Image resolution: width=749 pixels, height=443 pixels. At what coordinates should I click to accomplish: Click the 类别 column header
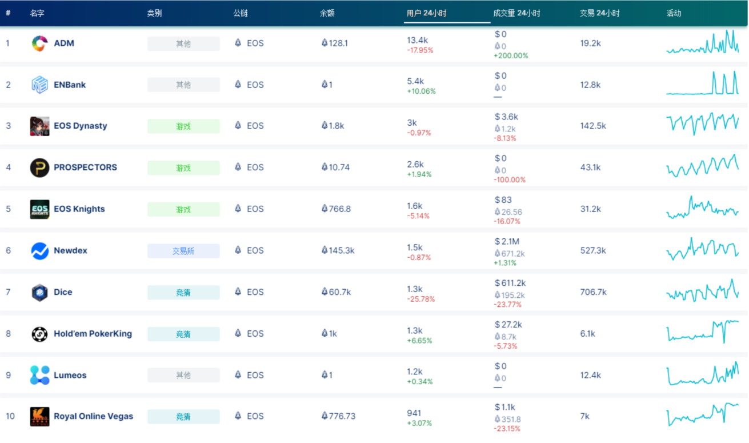[x=154, y=13]
